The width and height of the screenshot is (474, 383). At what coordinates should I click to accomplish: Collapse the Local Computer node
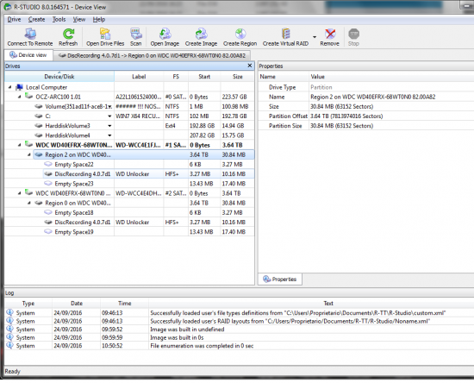coord(10,87)
